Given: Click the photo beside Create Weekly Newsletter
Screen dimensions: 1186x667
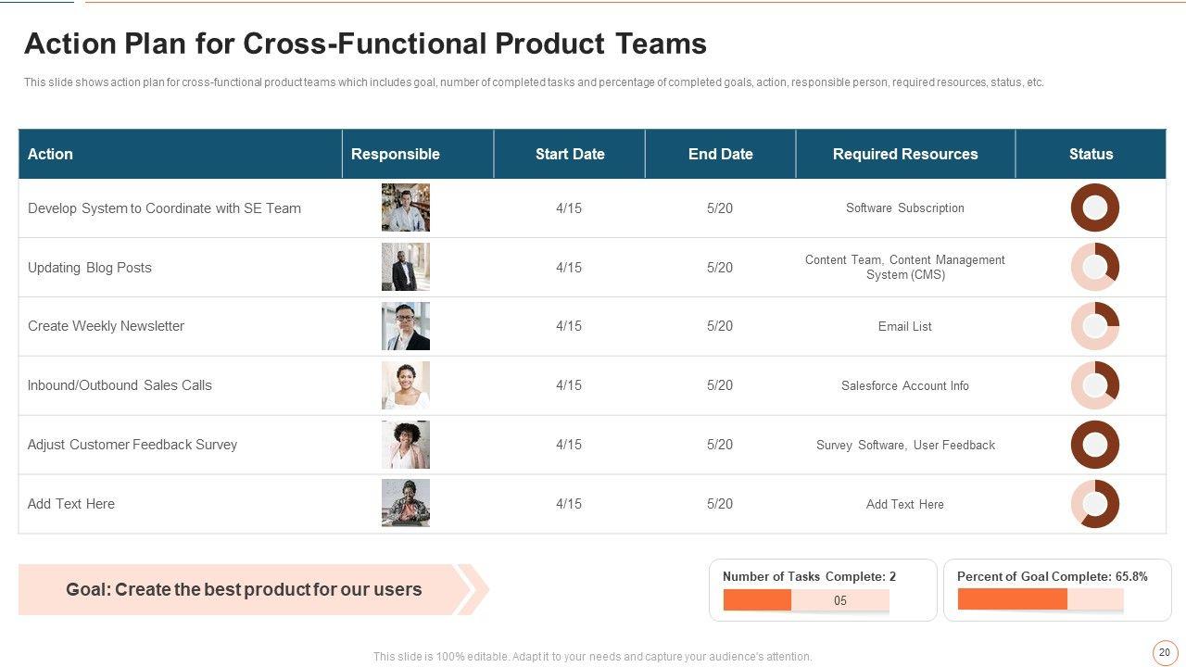Looking at the screenshot, I should 406,326.
